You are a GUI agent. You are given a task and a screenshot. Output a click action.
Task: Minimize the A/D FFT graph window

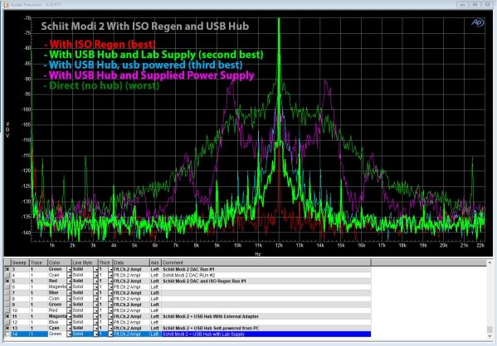462,4
